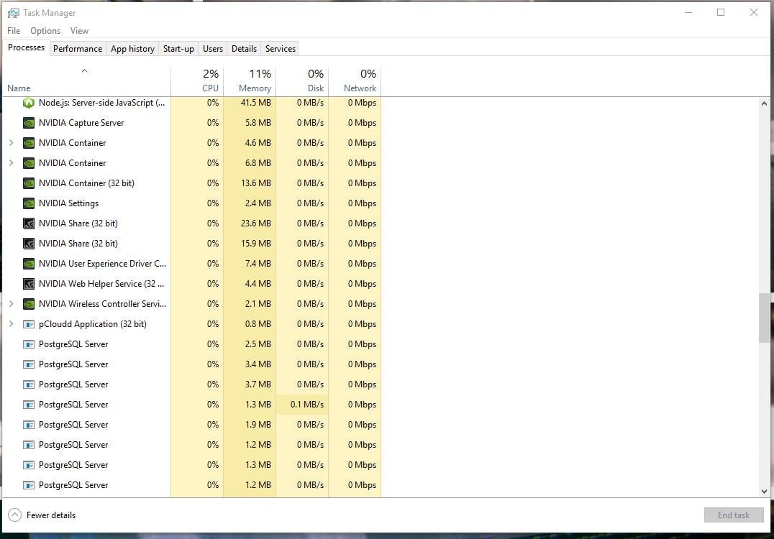This screenshot has width=774, height=539.
Task: Expand NVIDIA Container using 4.6 MB
Action: click(x=11, y=143)
